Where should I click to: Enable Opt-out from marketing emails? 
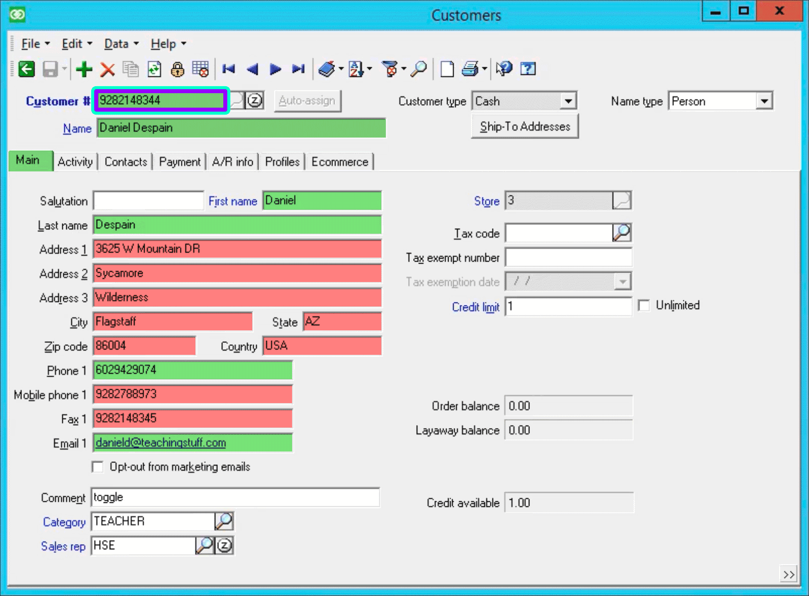98,467
